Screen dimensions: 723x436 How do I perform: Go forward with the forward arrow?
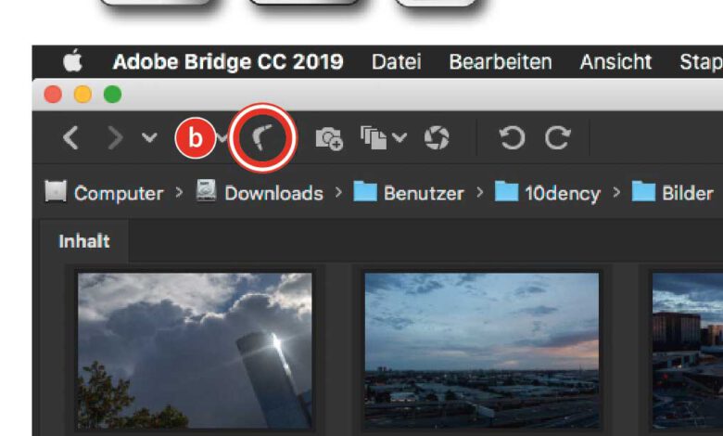click(115, 138)
